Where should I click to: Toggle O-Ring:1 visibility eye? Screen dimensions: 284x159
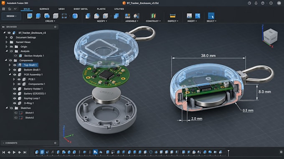click(15, 103)
